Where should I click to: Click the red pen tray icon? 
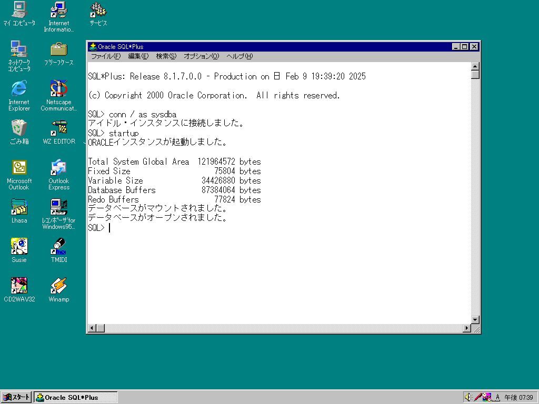(x=477, y=397)
